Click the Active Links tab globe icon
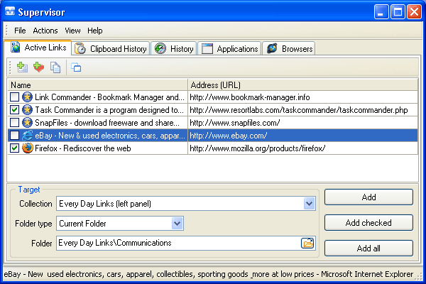The width and height of the screenshot is (426, 284). point(16,48)
